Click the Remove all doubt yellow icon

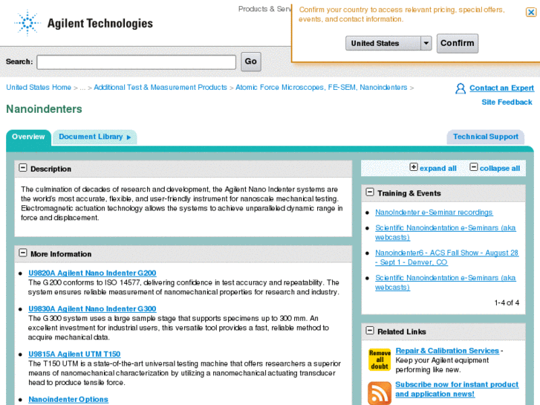point(380,360)
